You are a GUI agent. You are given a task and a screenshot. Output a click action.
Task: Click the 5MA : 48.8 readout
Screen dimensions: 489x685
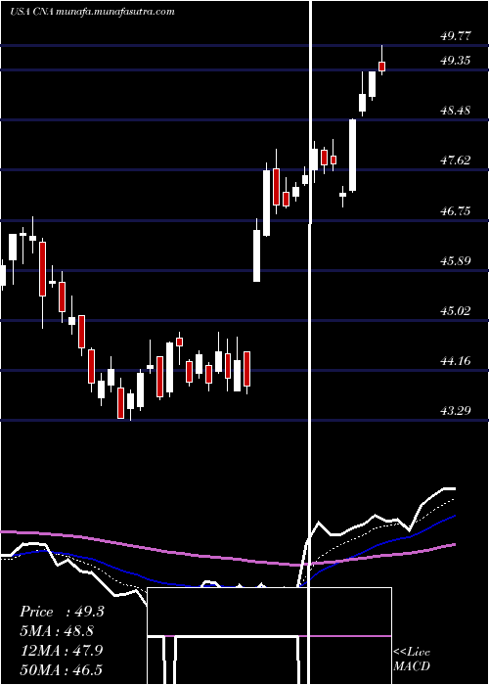tap(57, 631)
